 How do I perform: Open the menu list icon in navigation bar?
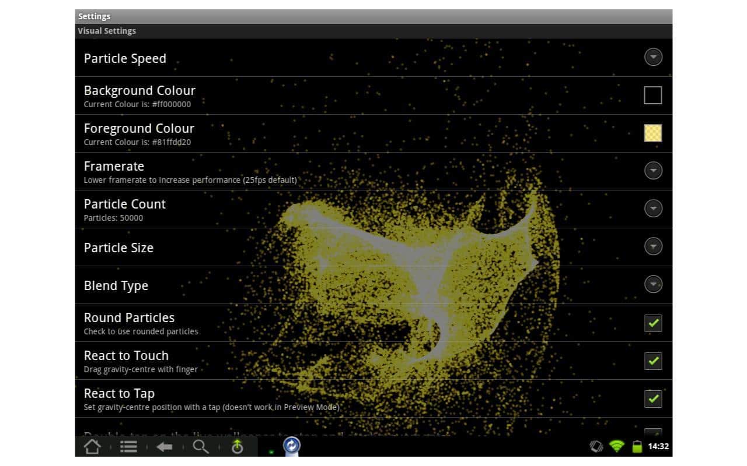click(128, 447)
